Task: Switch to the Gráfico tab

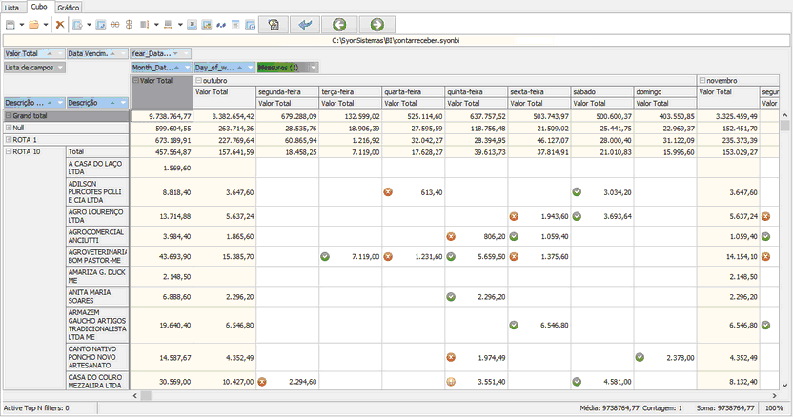Action: click(68, 7)
